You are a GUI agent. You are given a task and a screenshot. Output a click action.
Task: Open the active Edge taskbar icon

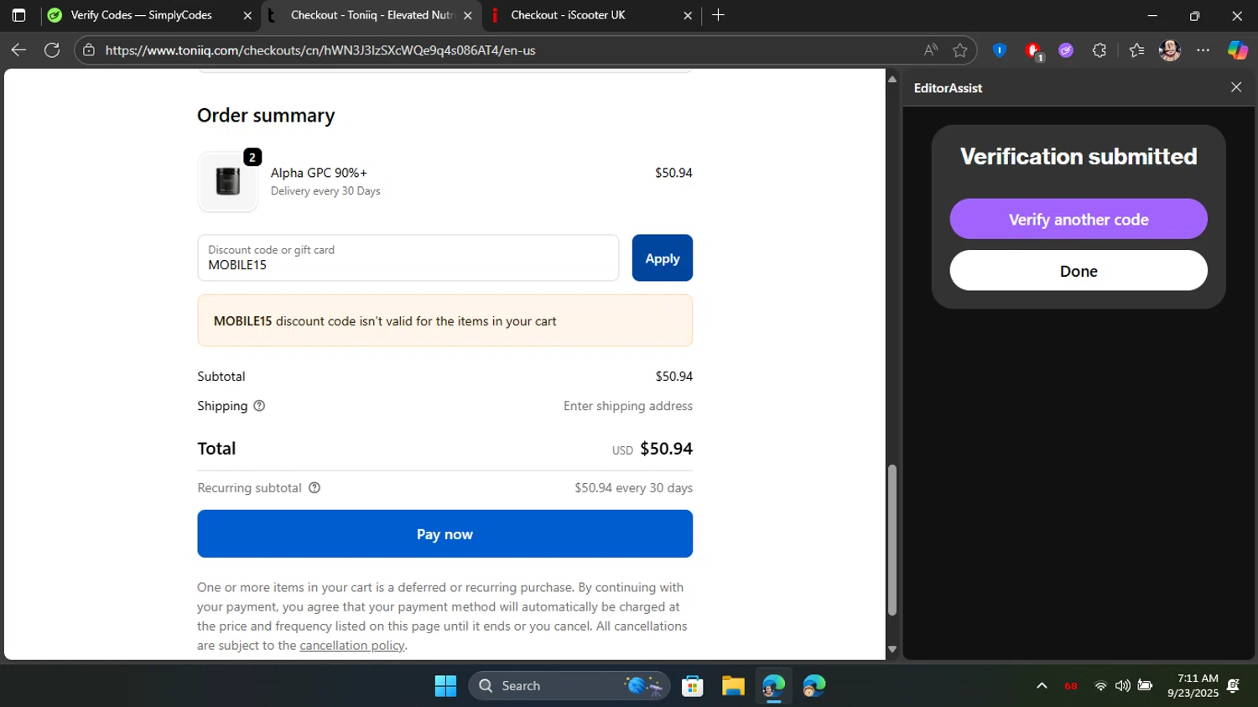coord(773,686)
